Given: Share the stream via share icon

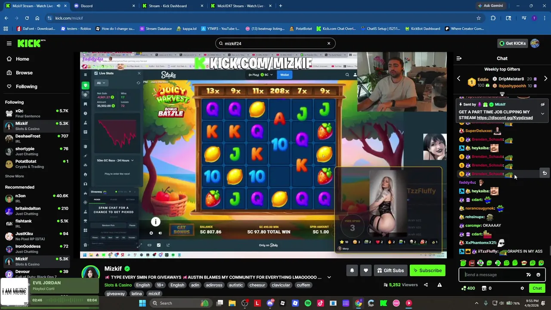Looking at the screenshot, I should pyautogui.click(x=426, y=285).
